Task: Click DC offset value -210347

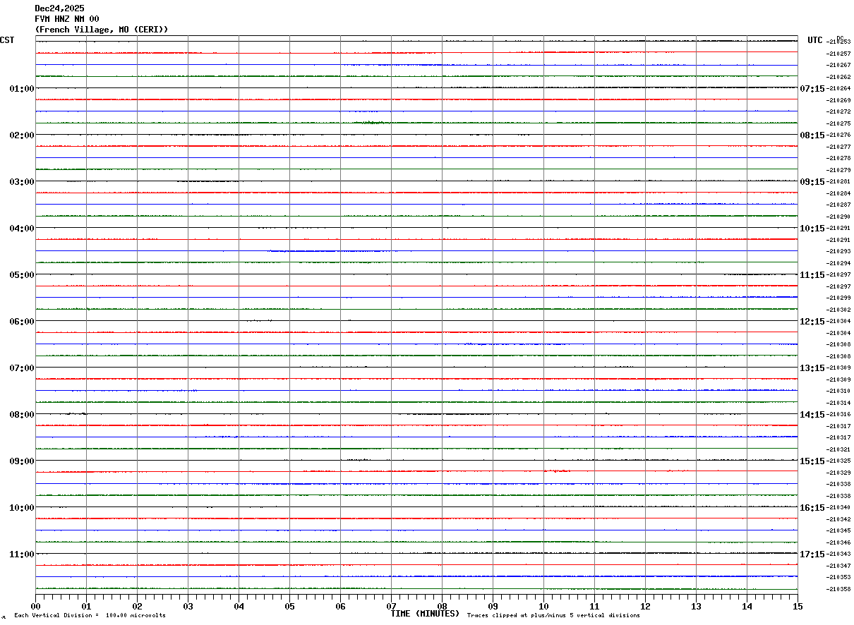Action: [838, 566]
